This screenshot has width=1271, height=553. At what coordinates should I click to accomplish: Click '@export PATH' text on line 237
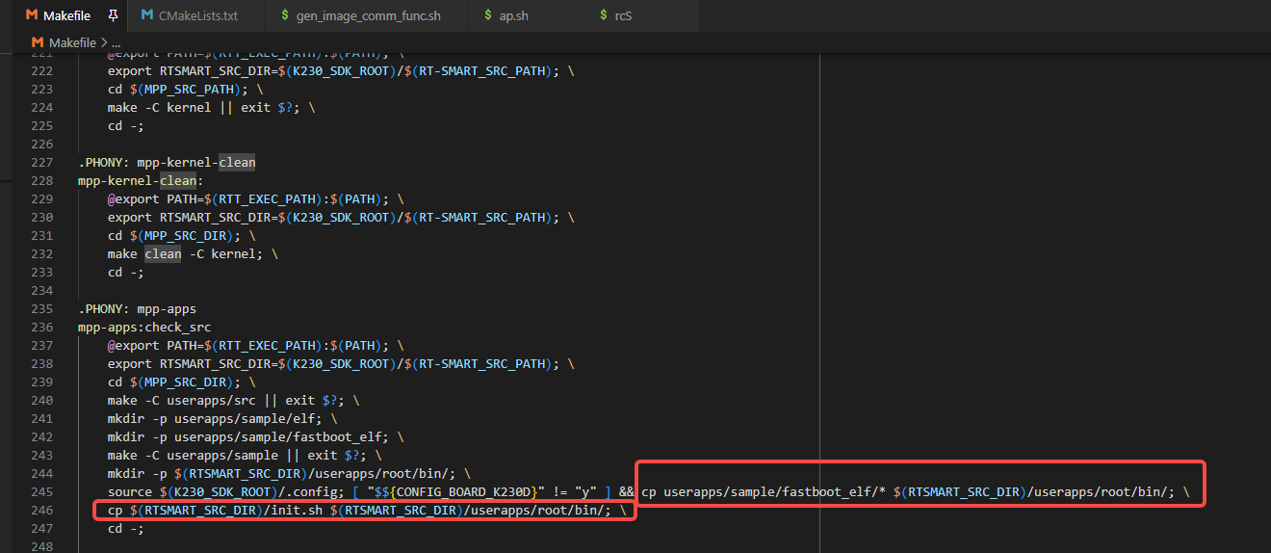pyautogui.click(x=148, y=345)
